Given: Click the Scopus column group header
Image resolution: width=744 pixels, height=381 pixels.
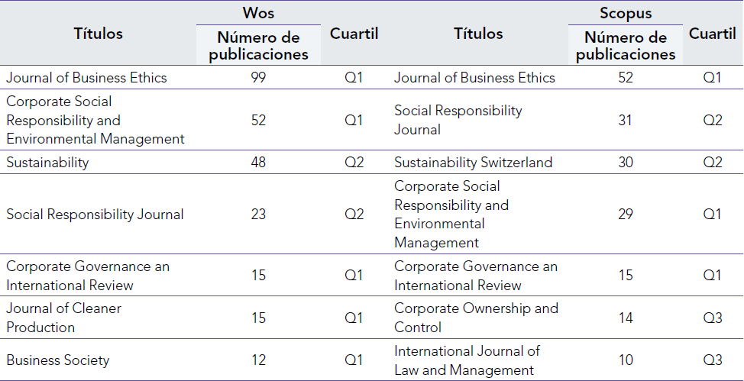Looking at the screenshot, I should (x=625, y=13).
